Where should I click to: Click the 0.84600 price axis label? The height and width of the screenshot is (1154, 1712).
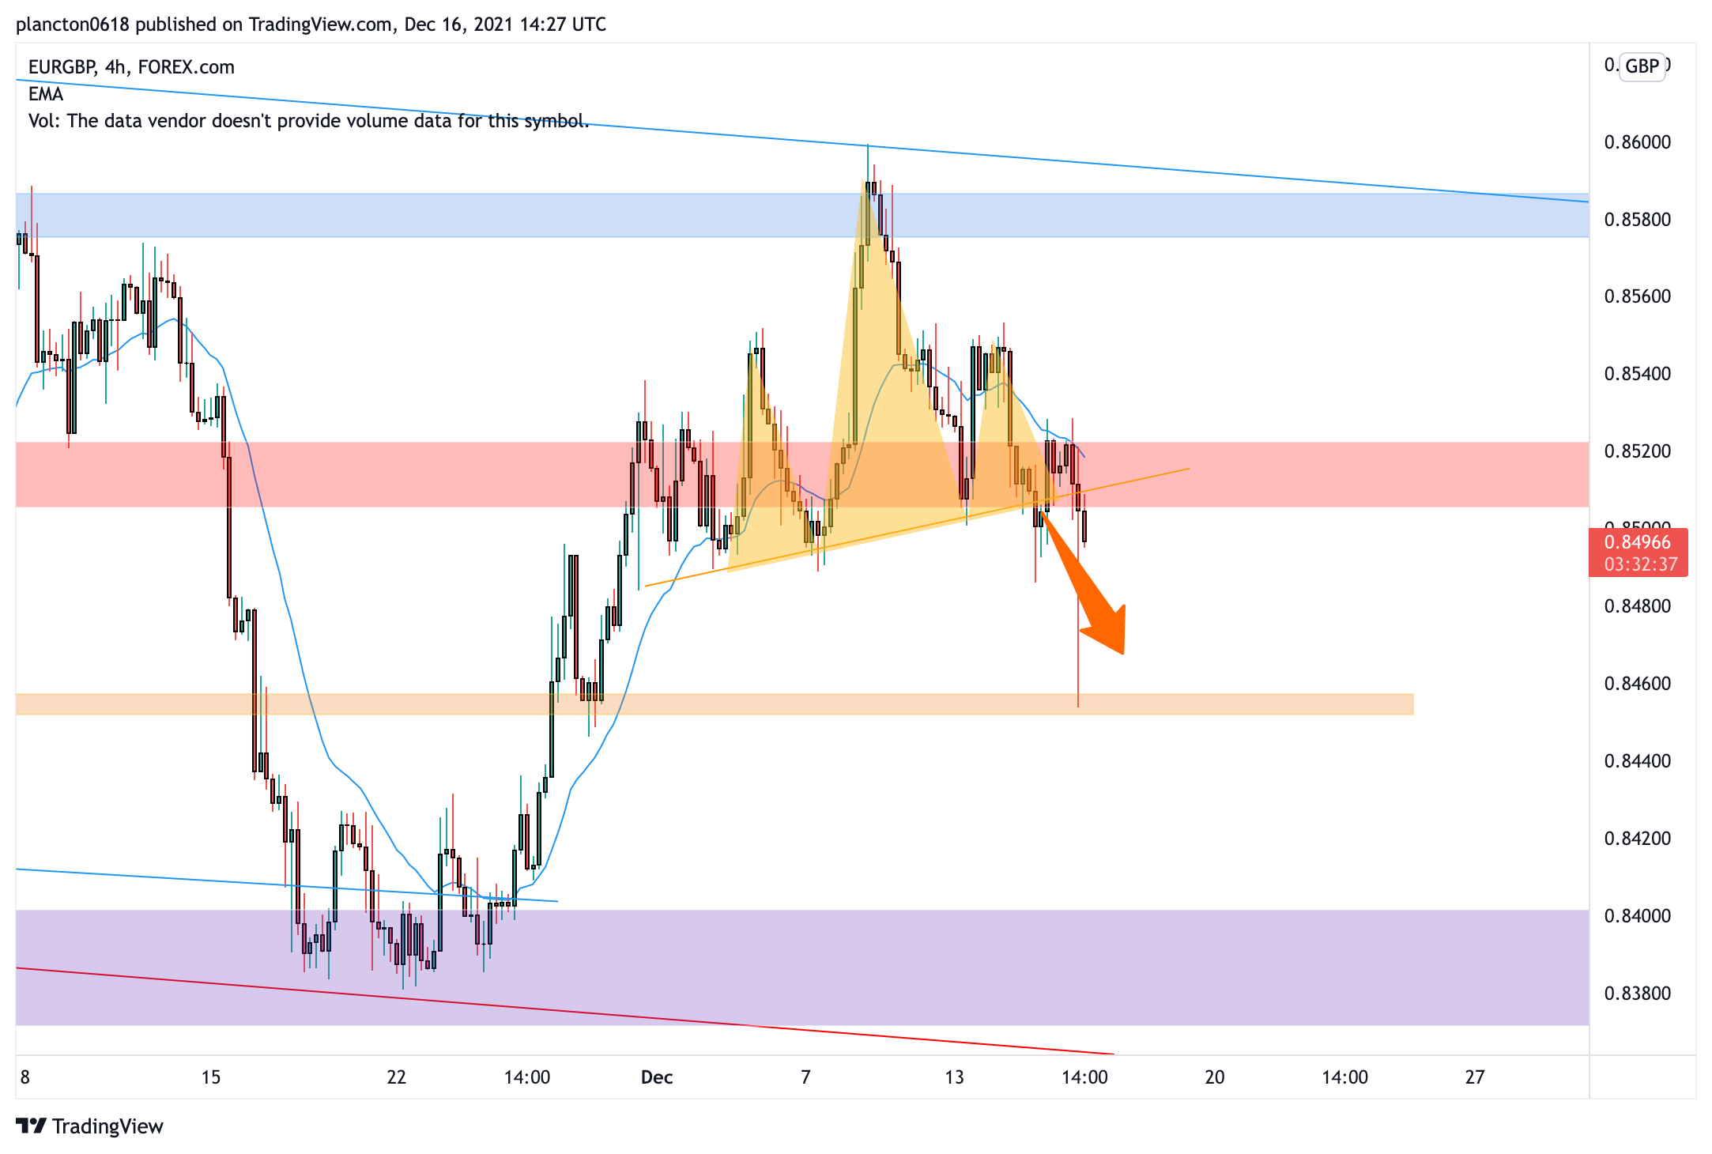[1638, 684]
